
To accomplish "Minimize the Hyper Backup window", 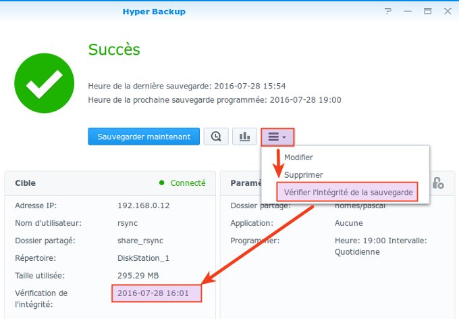I will (x=408, y=11).
